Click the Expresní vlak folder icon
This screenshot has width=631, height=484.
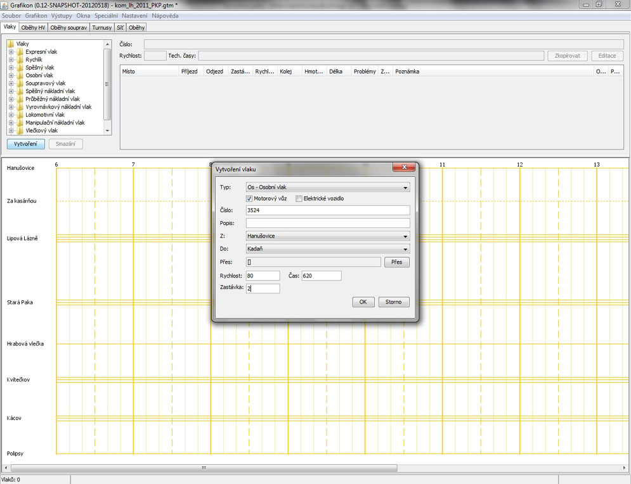[x=20, y=52]
